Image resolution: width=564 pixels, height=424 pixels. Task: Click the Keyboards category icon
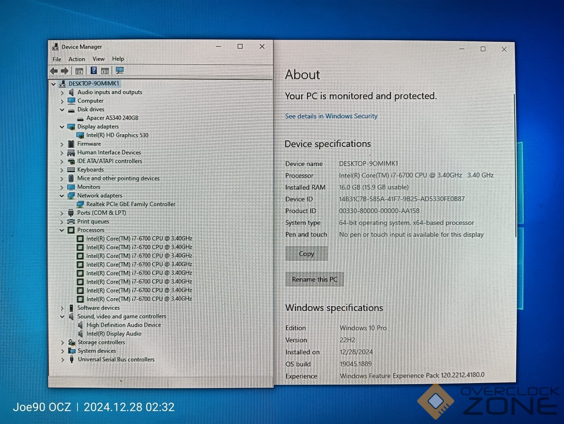point(71,170)
